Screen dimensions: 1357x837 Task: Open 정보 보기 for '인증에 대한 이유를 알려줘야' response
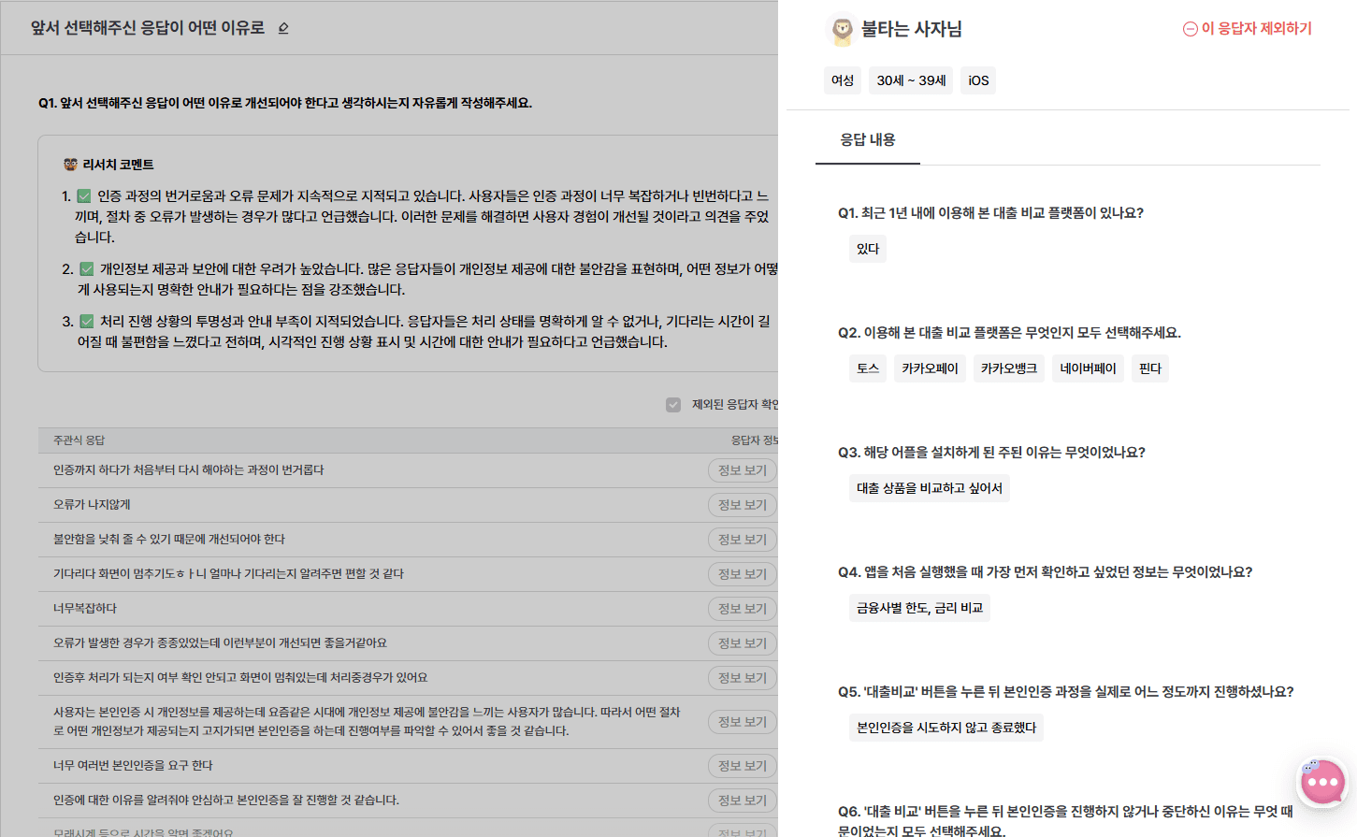743,801
